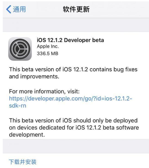
Task: Click gray spacer band below navigation bar
Action: pos(76,25)
